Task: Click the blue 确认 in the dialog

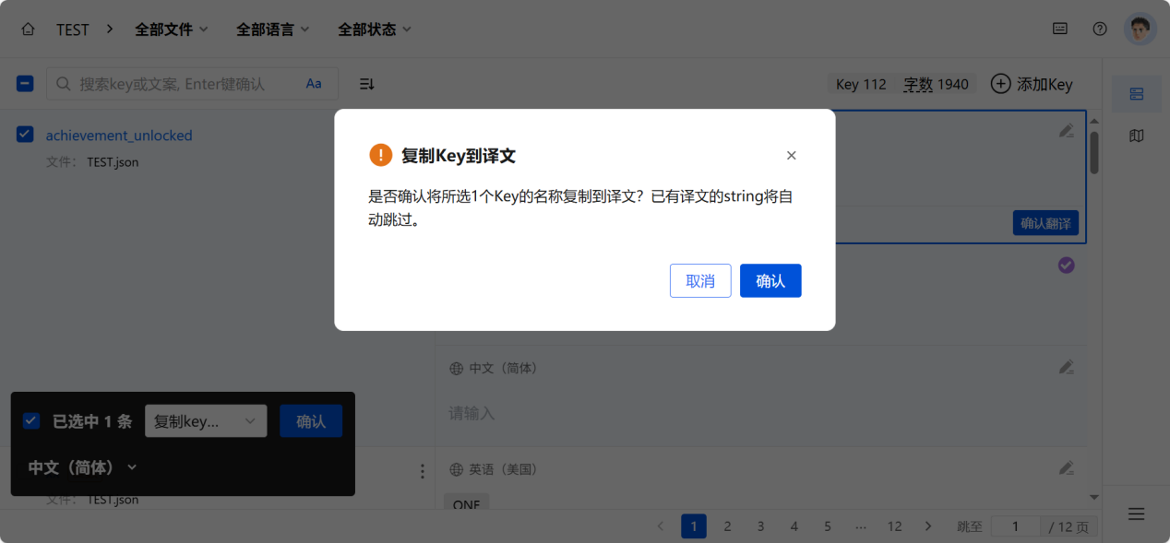Action: tap(770, 281)
